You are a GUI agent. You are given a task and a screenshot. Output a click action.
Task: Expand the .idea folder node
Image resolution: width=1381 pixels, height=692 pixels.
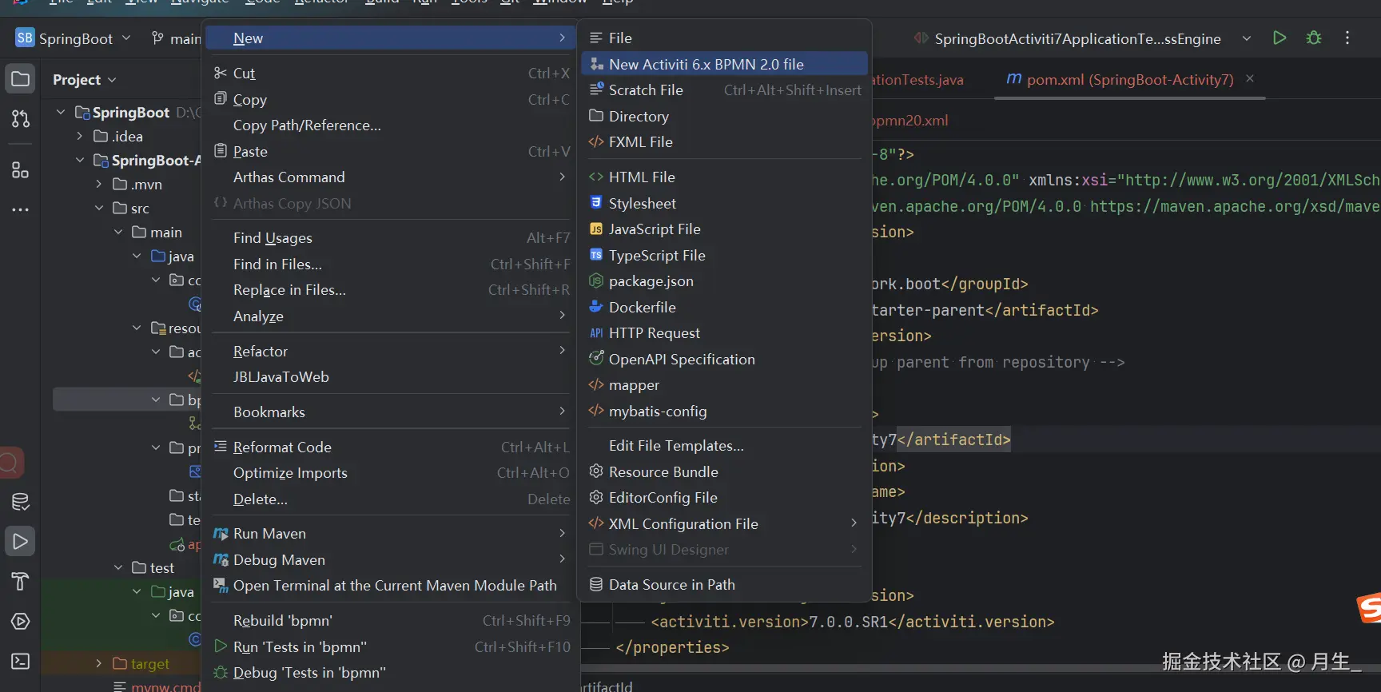point(80,136)
